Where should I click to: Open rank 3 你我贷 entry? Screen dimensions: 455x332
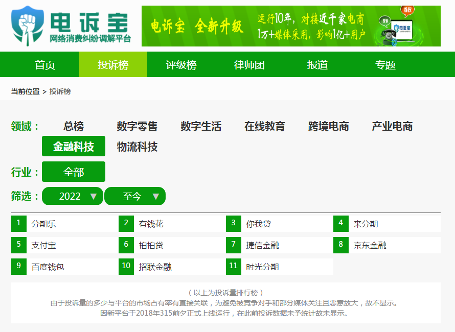280,224
